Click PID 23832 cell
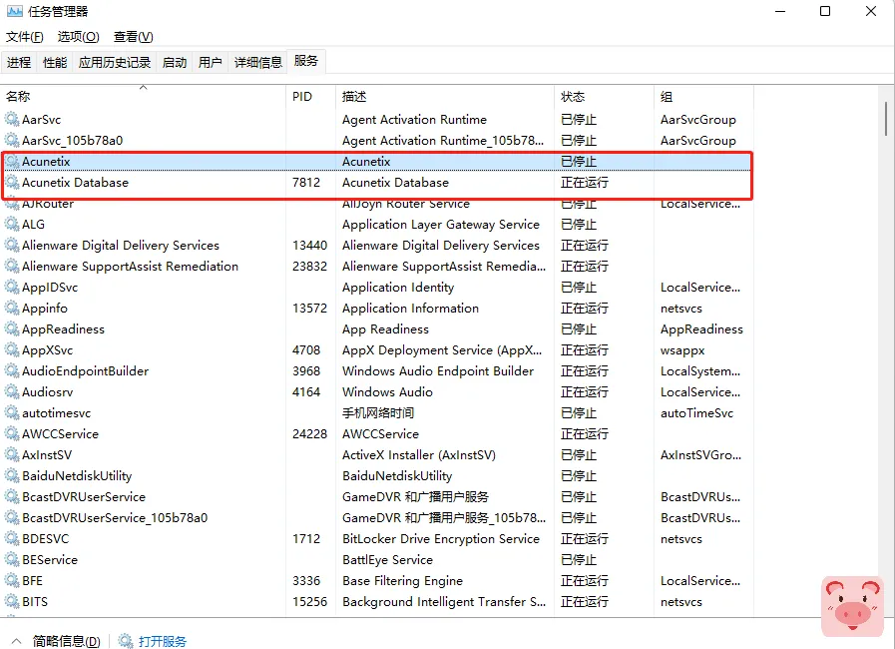 point(309,267)
